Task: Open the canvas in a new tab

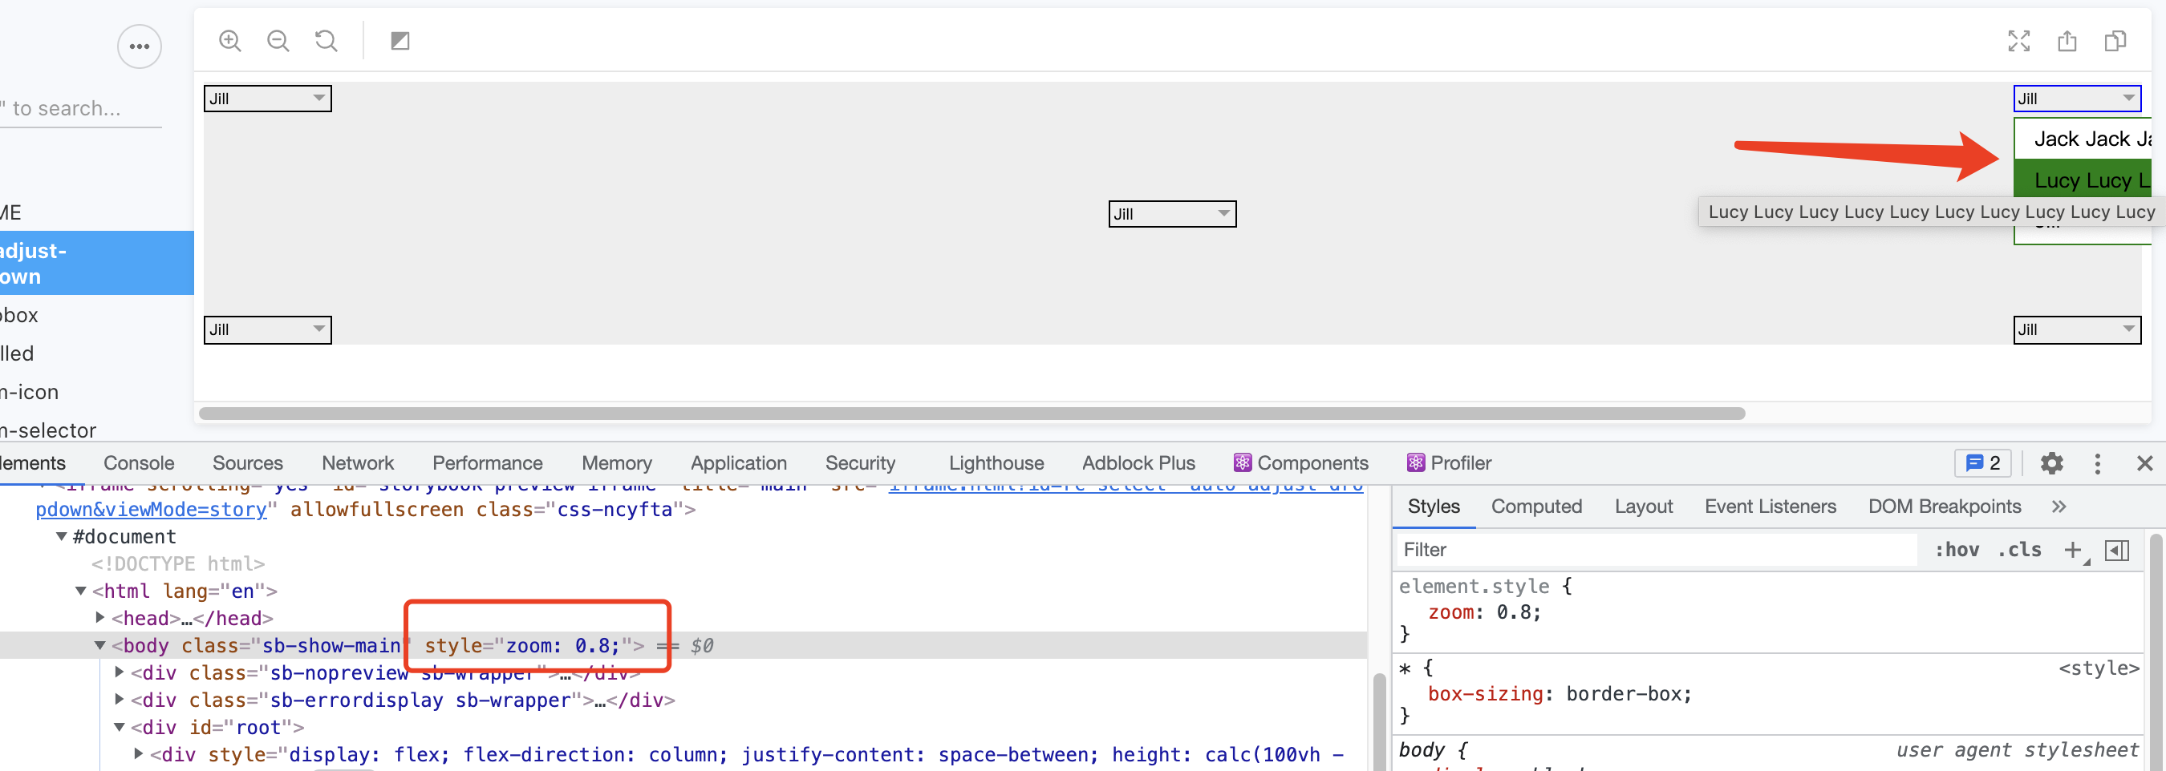Action: [2067, 40]
